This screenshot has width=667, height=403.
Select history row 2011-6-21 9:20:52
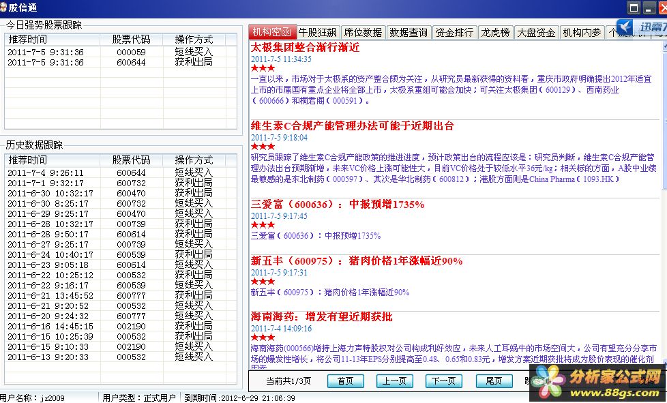click(x=121, y=305)
